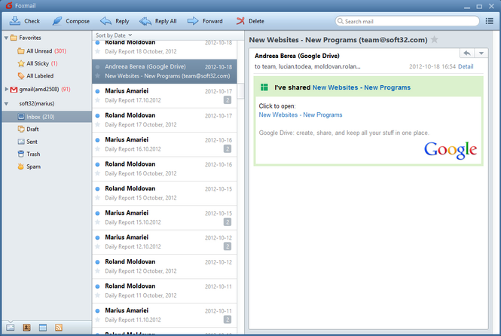The image size is (501, 336).
Task: Click the Search mail input field
Action: coord(407,21)
